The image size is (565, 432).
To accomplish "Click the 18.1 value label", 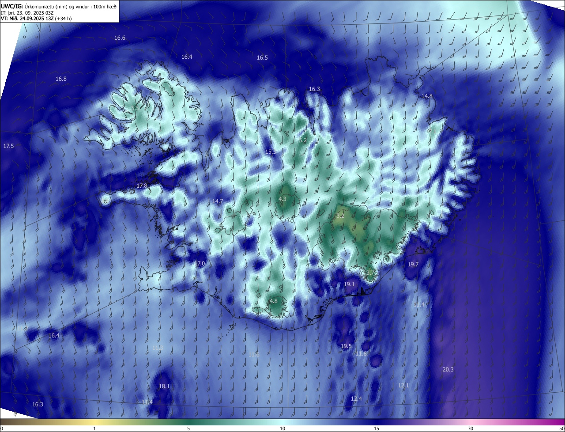I will [164, 387].
